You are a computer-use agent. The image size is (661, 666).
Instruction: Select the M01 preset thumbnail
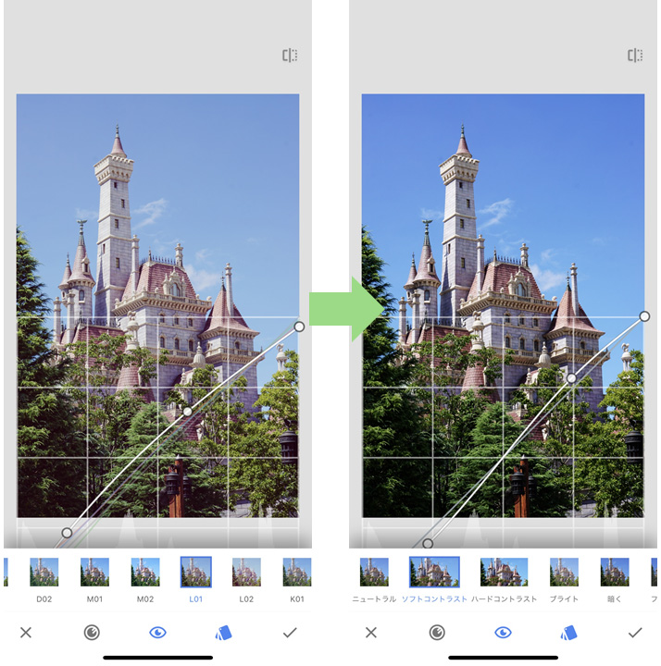coord(94,573)
